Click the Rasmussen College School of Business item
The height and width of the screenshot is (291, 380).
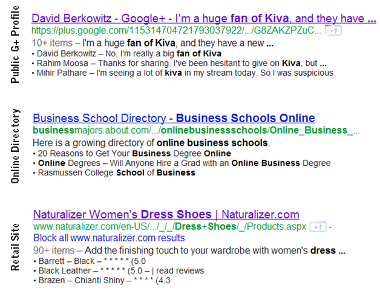(114, 173)
